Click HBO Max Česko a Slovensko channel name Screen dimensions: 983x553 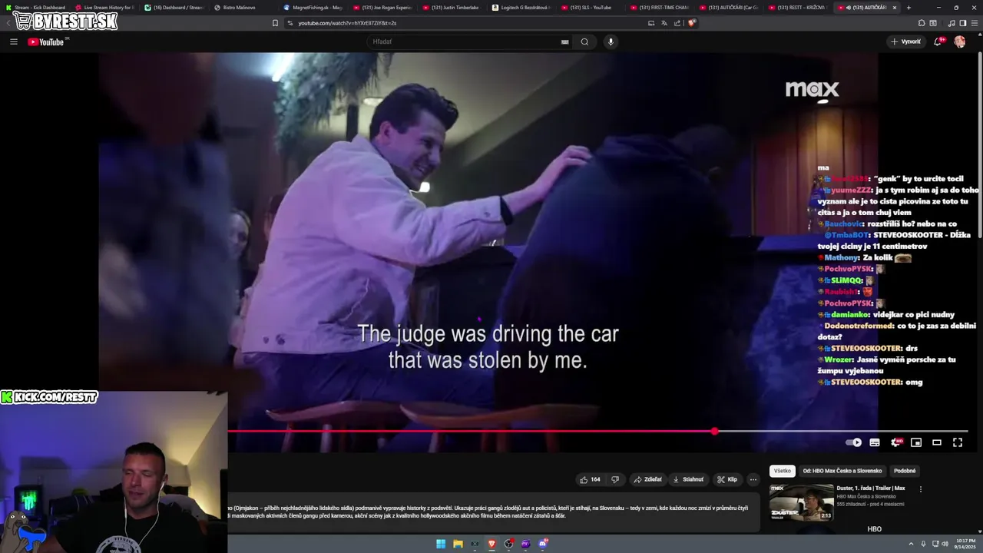click(866, 496)
